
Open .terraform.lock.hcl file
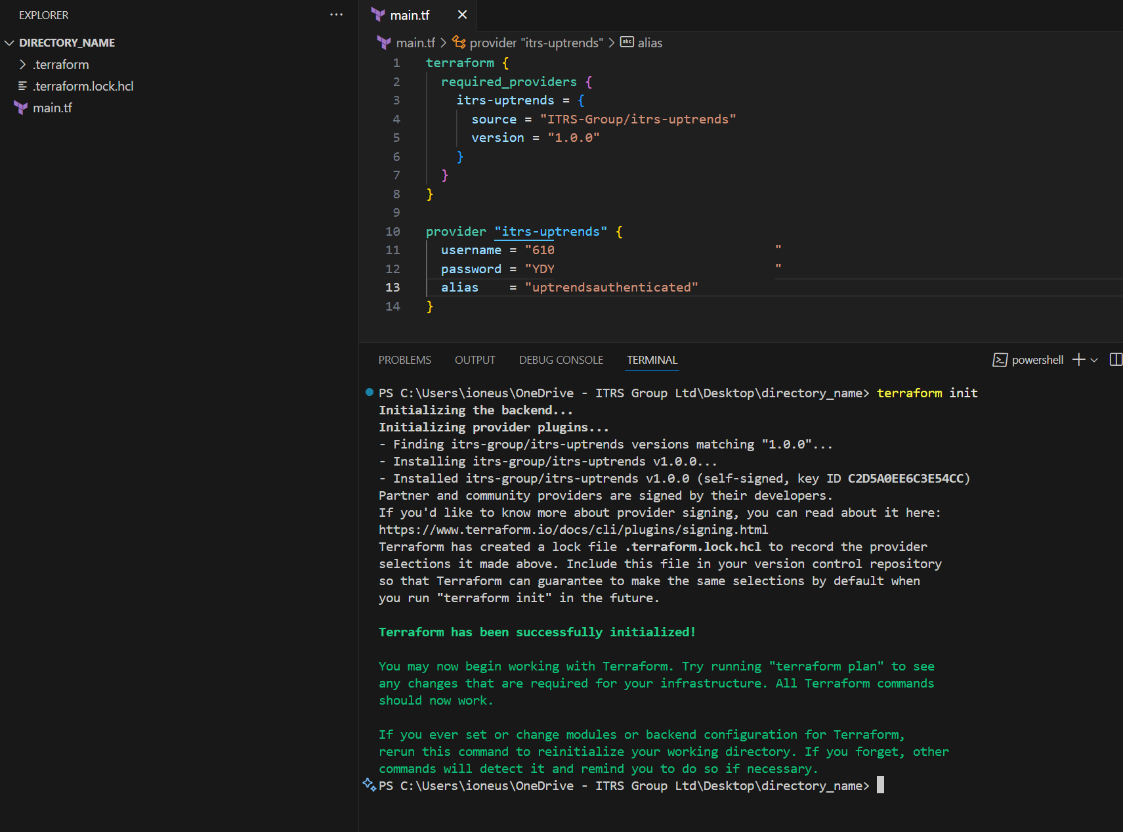click(83, 86)
